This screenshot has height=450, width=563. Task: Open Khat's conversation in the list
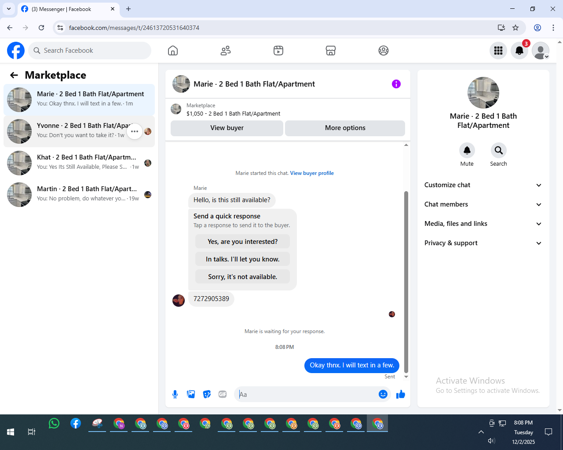coord(79,163)
